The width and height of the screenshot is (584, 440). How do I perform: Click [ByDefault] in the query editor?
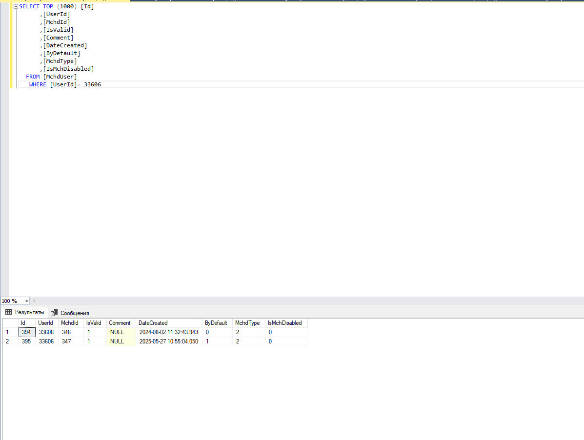point(62,53)
